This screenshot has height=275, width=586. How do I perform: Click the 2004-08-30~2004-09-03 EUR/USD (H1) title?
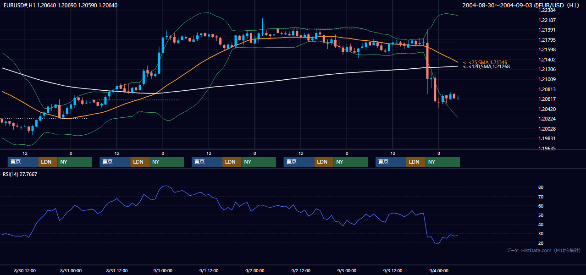[x=522, y=5]
